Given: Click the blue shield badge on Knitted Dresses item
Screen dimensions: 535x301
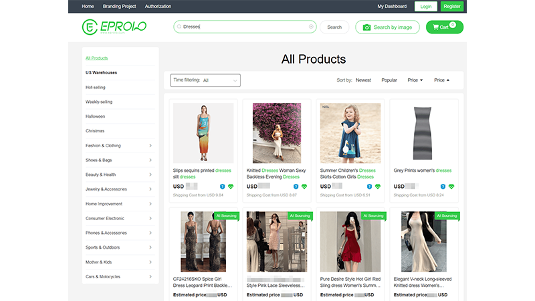Looking at the screenshot, I should click(295, 187).
